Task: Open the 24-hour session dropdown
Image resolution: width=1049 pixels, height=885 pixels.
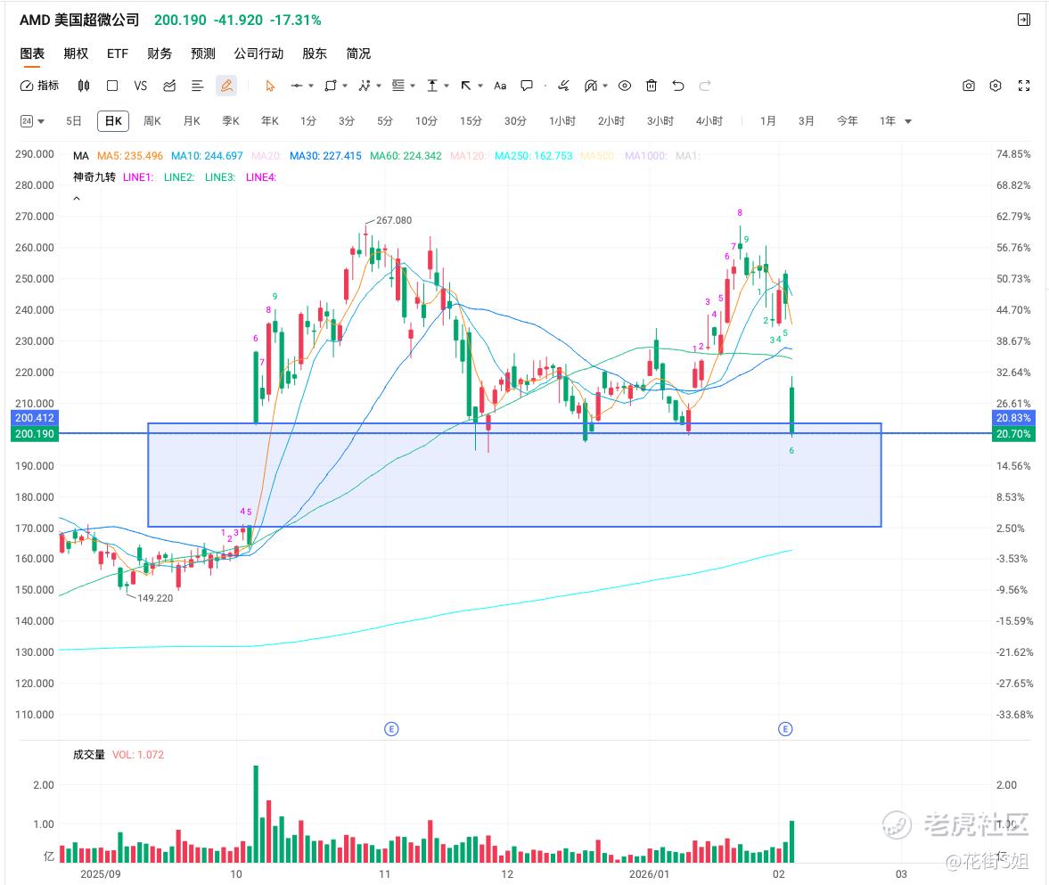Action: pos(32,121)
